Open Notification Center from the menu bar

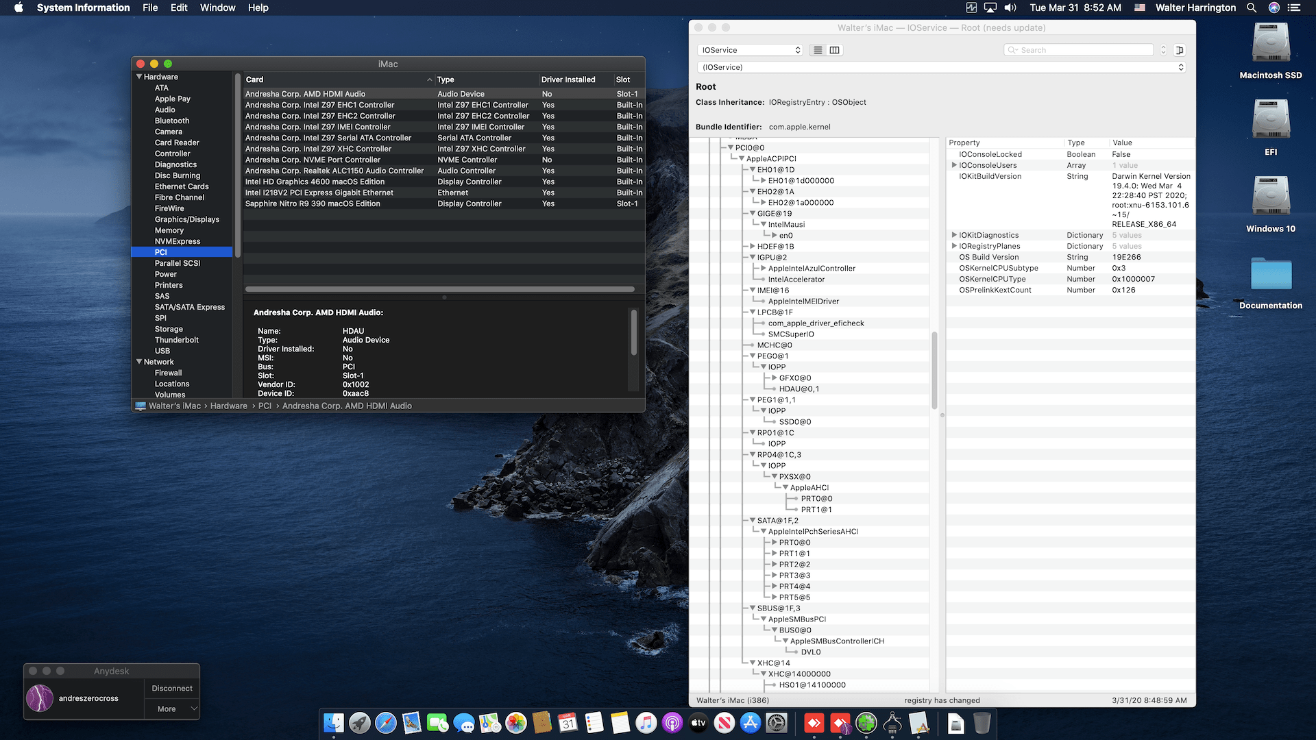click(x=1294, y=8)
